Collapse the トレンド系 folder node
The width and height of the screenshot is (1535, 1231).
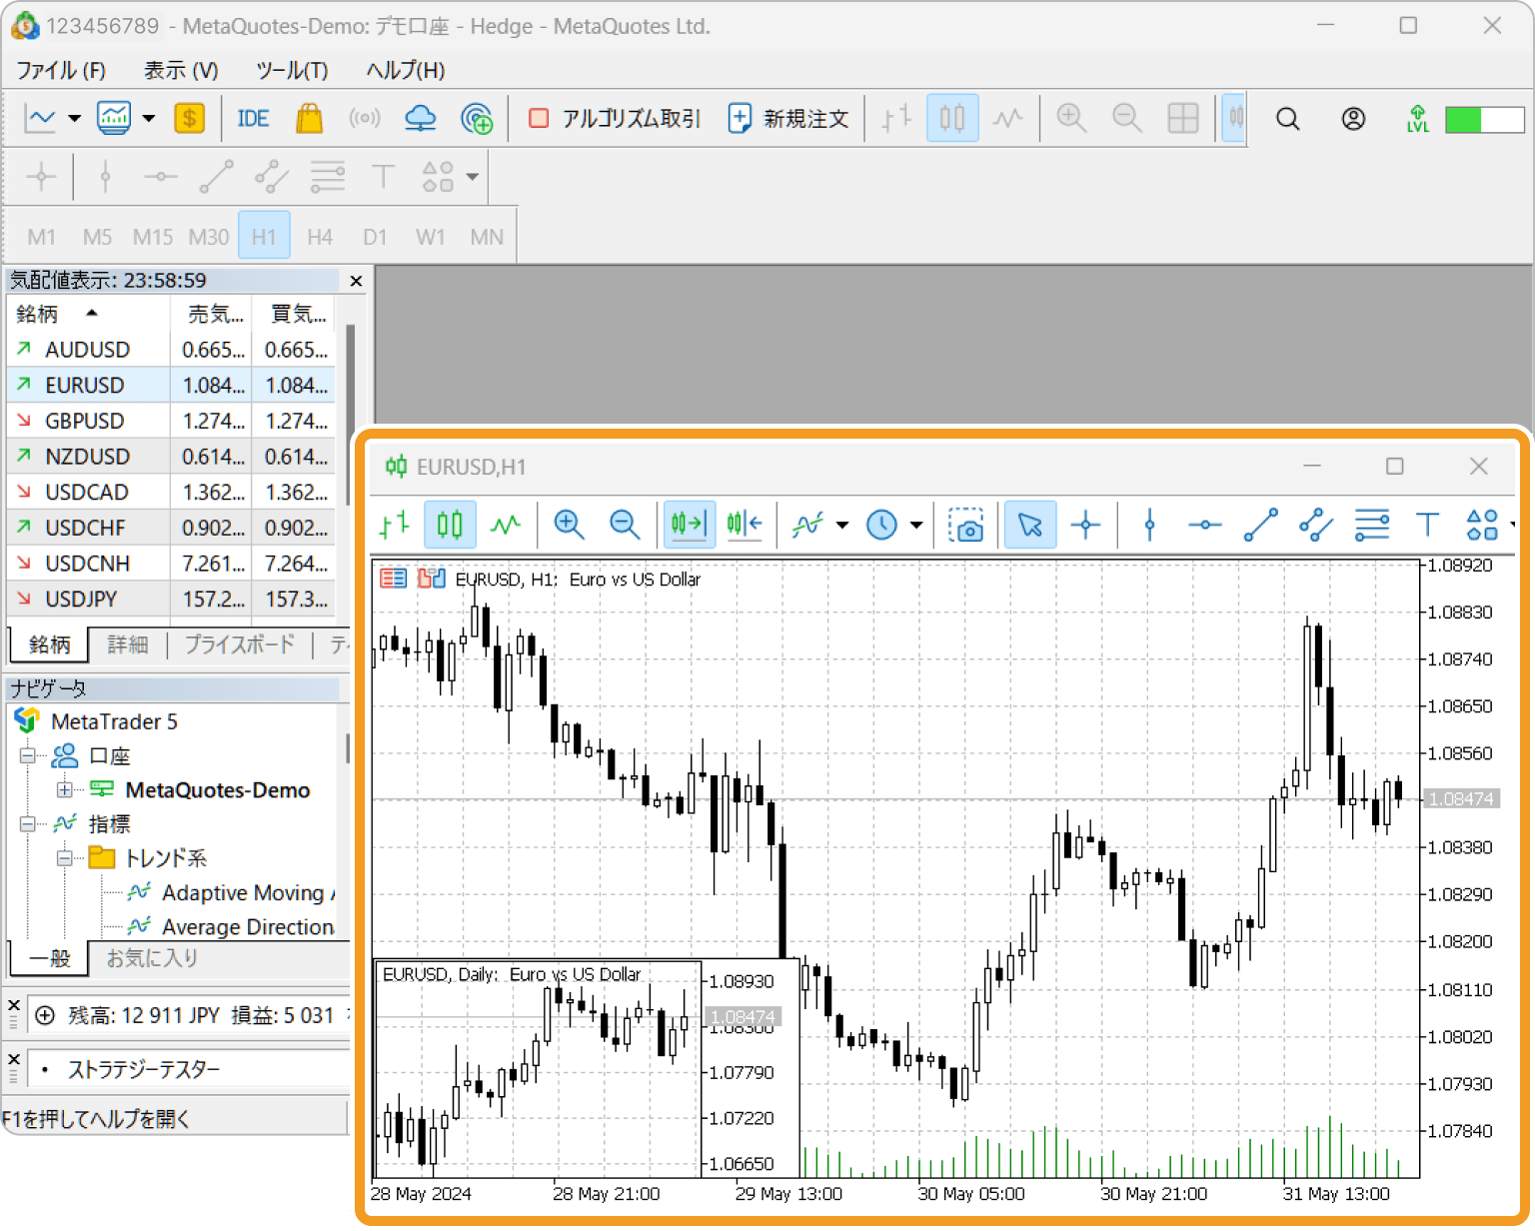click(64, 858)
